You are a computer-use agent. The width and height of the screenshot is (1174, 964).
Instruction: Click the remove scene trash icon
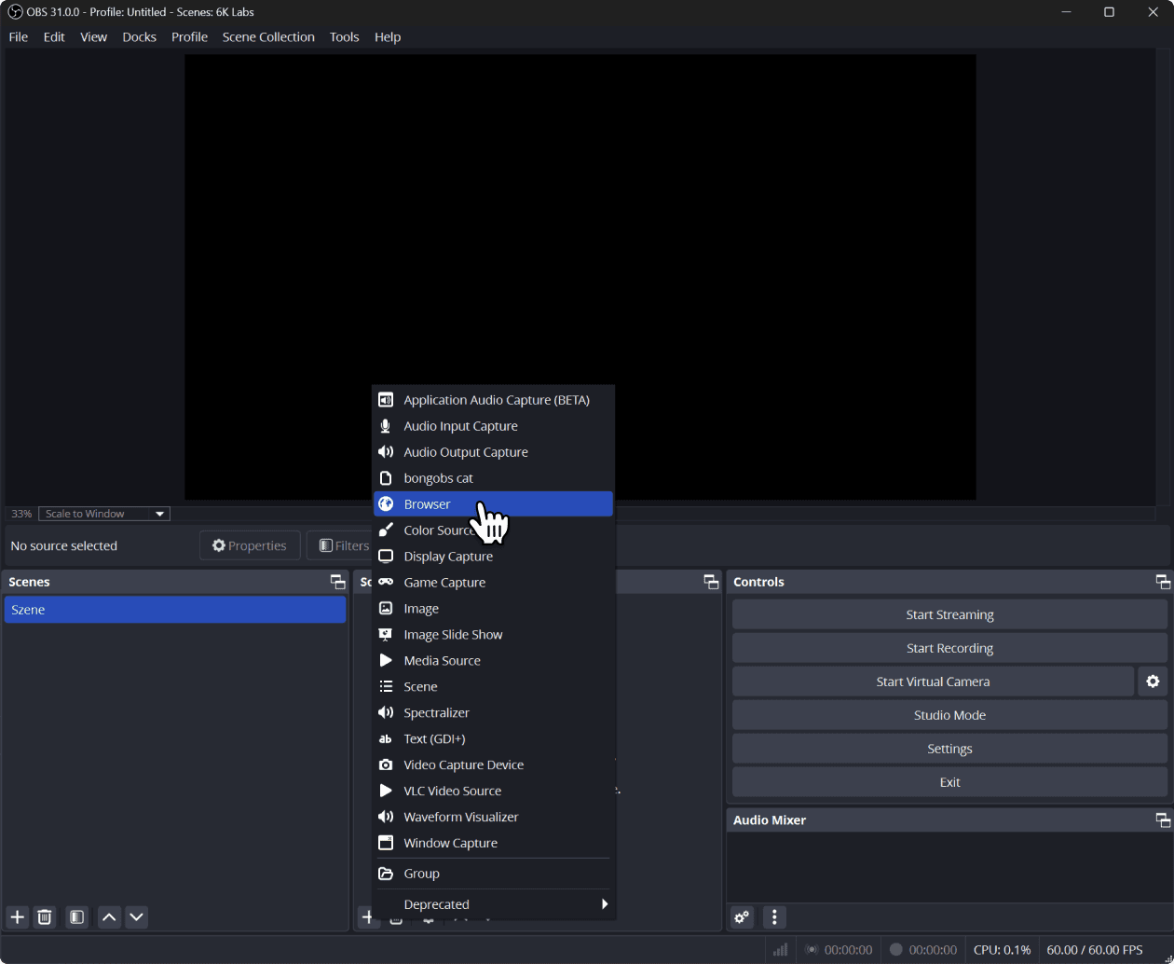44,917
